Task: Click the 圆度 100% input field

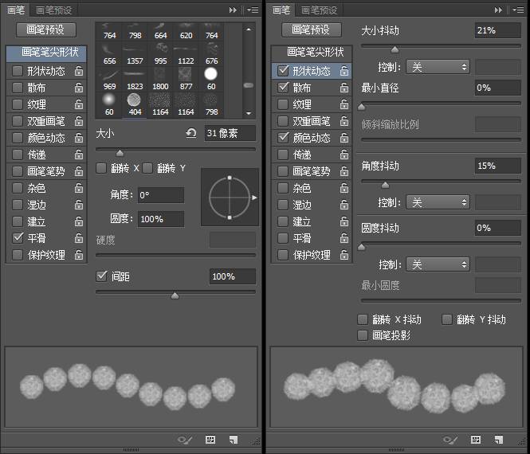Action: click(160, 219)
